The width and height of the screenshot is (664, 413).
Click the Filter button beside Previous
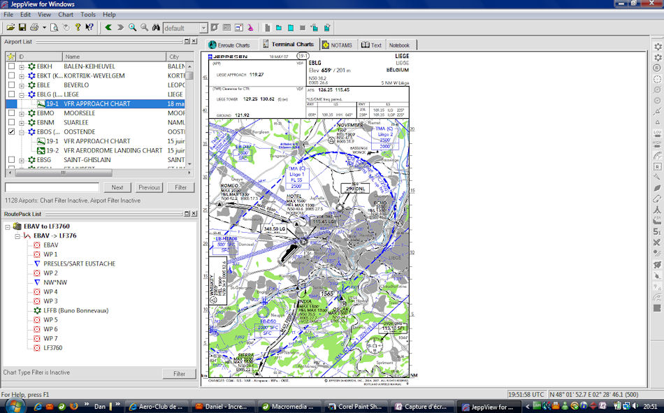point(180,187)
